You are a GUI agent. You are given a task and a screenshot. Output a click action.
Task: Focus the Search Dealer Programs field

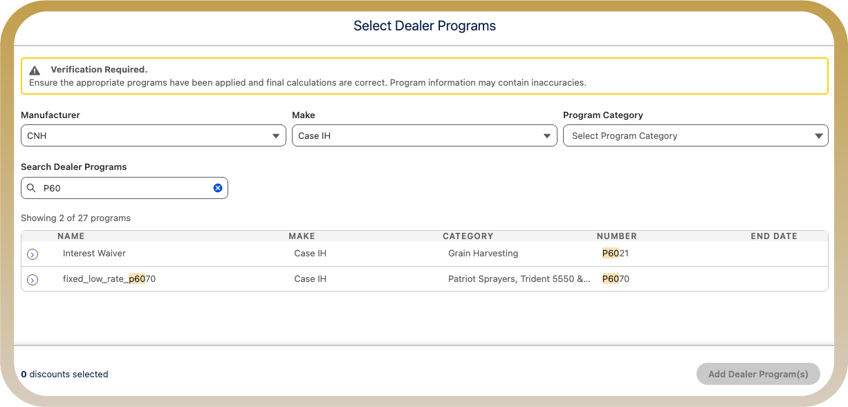(125, 188)
